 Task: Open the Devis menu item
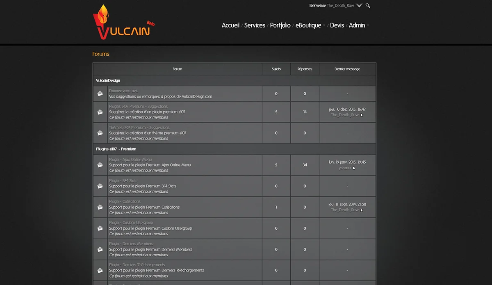[337, 25]
